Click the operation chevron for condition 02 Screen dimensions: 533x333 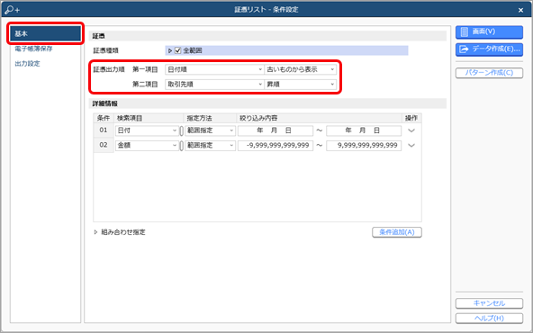pos(411,146)
